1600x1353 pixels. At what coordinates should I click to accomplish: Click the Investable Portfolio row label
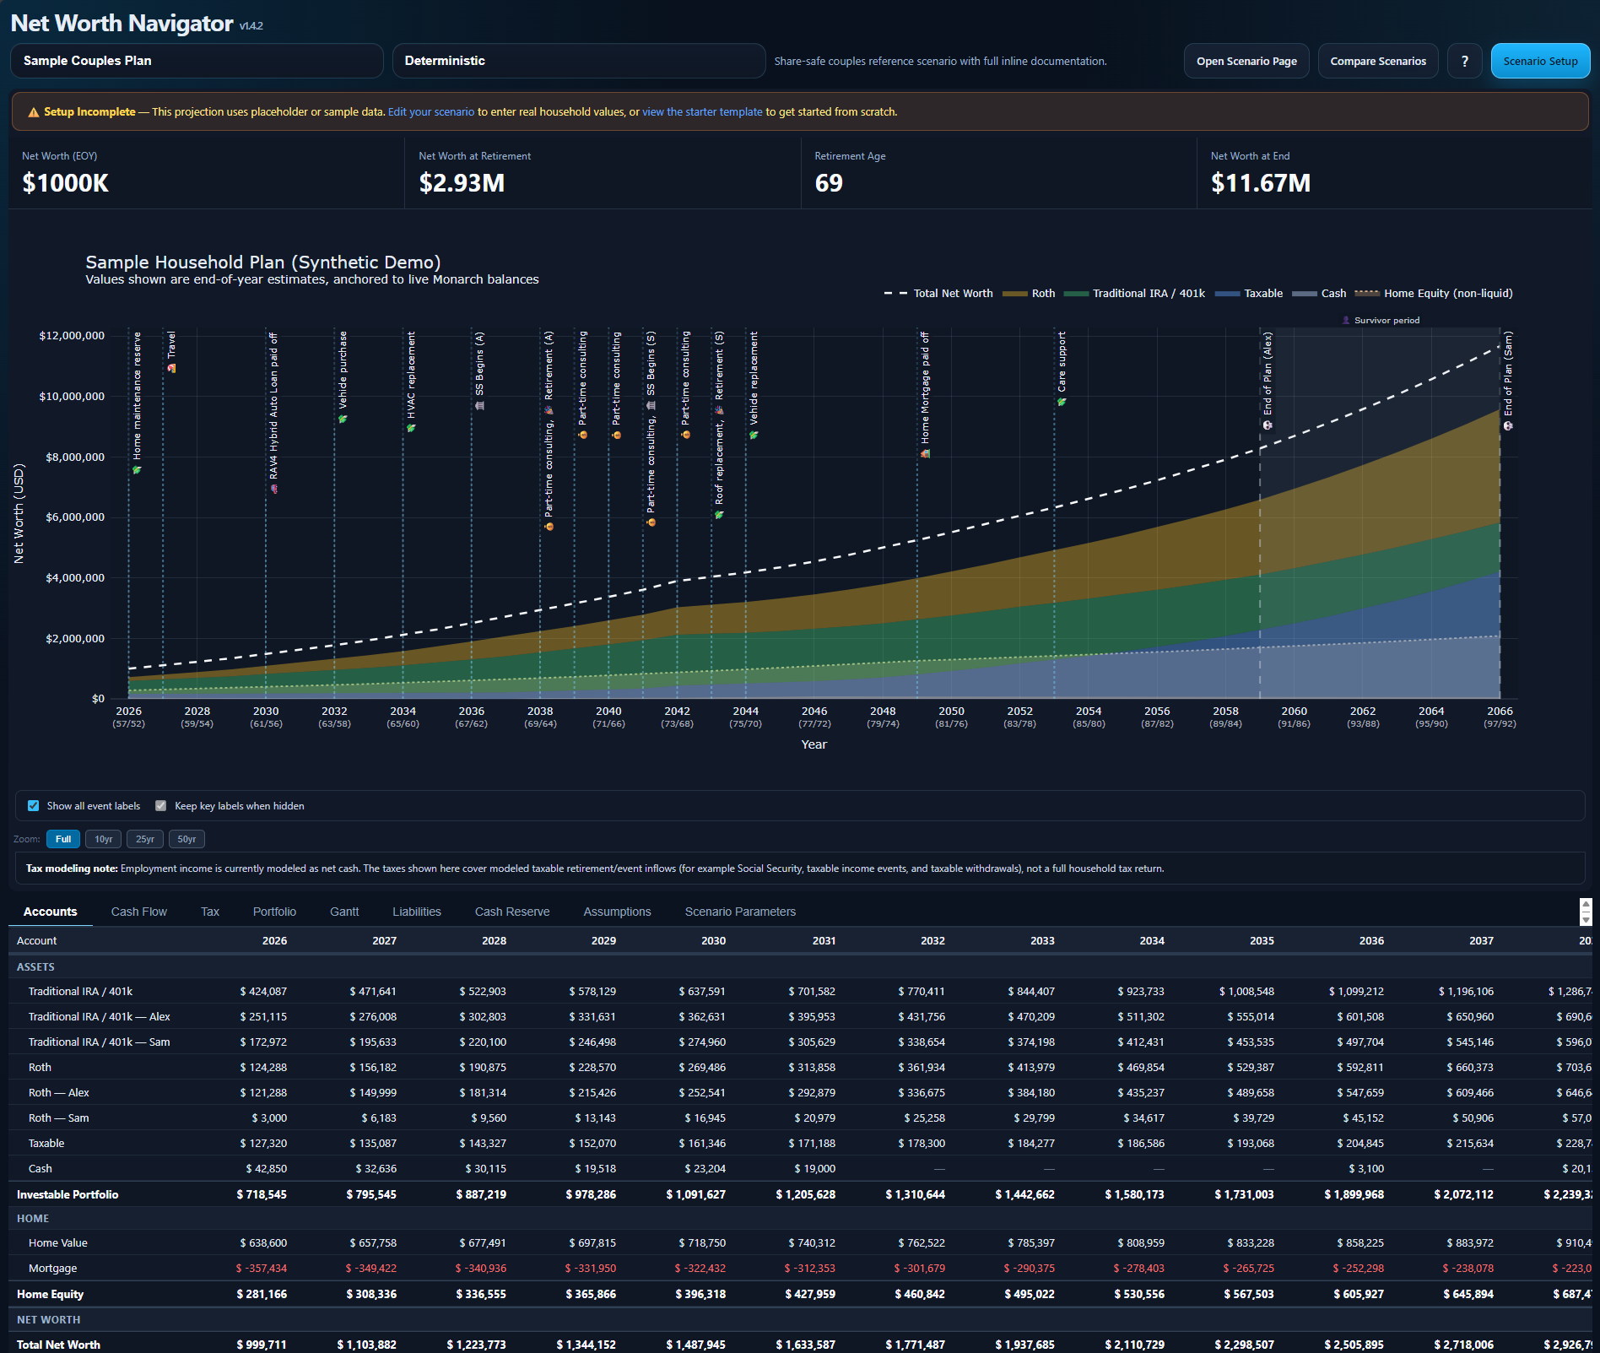coord(68,1194)
